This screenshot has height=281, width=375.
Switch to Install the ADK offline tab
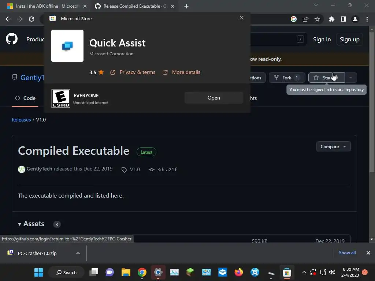click(47, 6)
